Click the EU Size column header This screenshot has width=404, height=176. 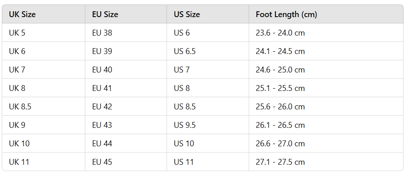(x=126, y=14)
